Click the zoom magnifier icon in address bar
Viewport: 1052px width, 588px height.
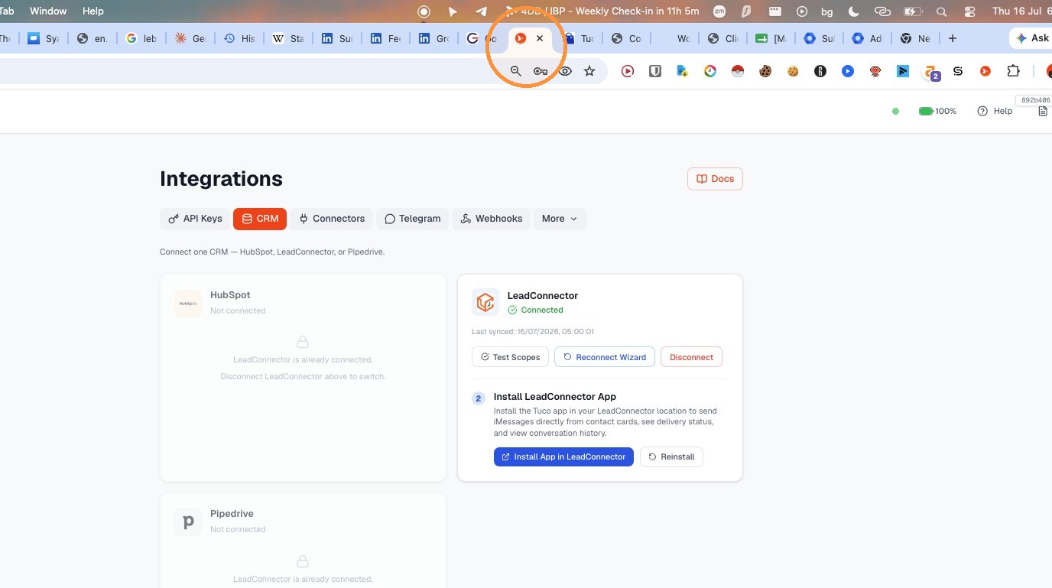tap(516, 71)
